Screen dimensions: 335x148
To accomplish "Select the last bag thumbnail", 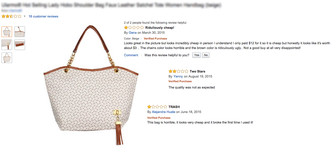I will coord(7,58).
